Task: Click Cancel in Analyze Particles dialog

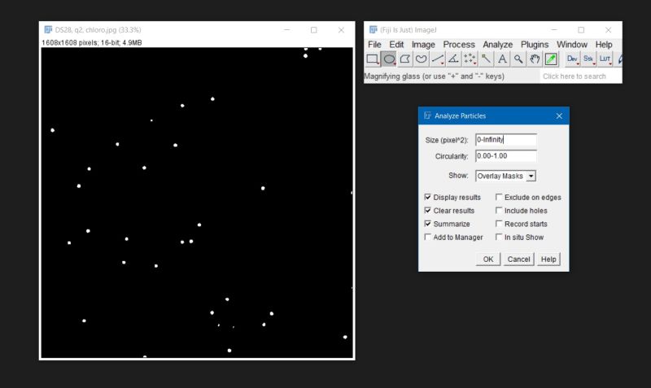Action: 518,259
